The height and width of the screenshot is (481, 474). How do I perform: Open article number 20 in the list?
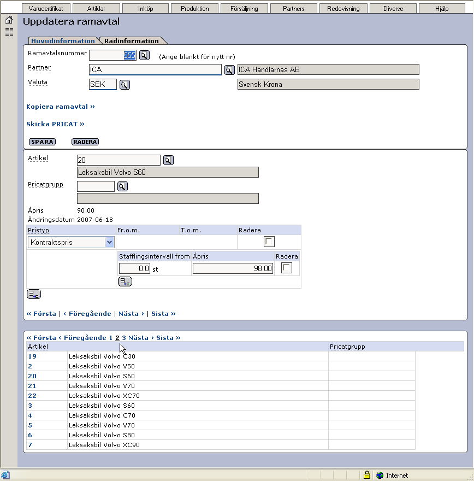coord(32,376)
